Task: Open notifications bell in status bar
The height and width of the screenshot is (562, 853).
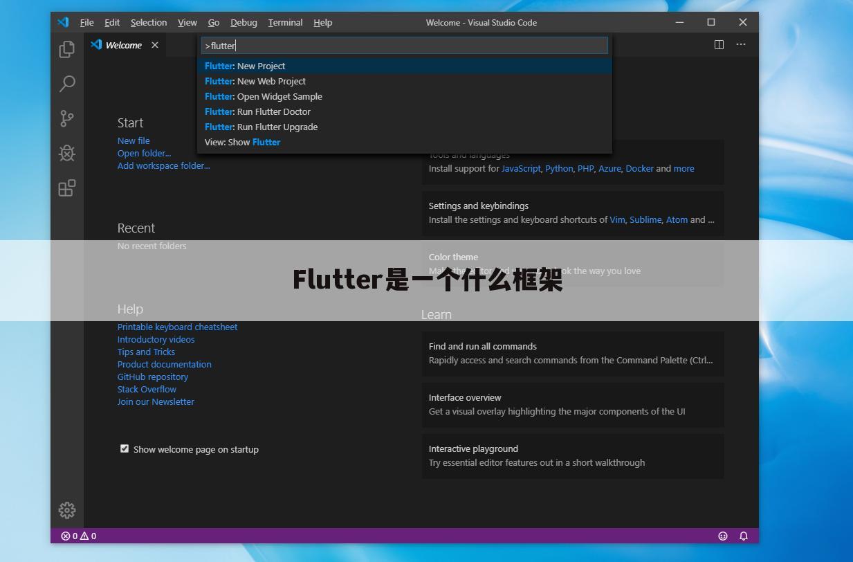Action: click(744, 536)
